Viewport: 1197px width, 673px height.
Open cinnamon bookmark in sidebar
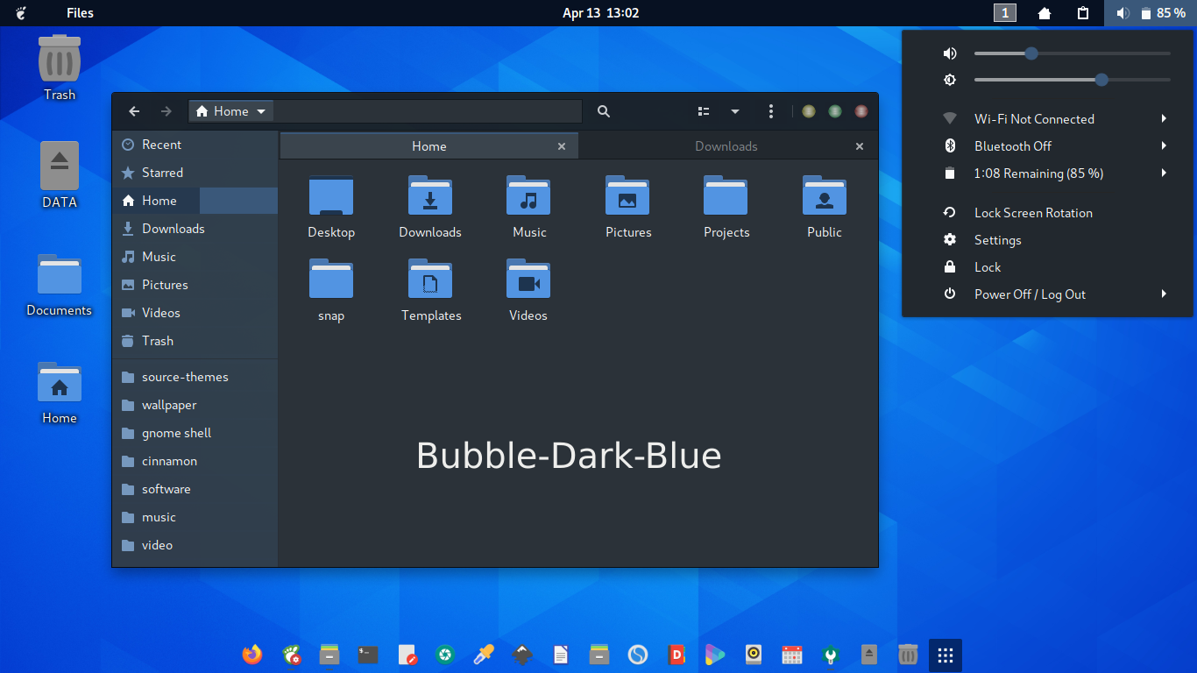(x=195, y=461)
